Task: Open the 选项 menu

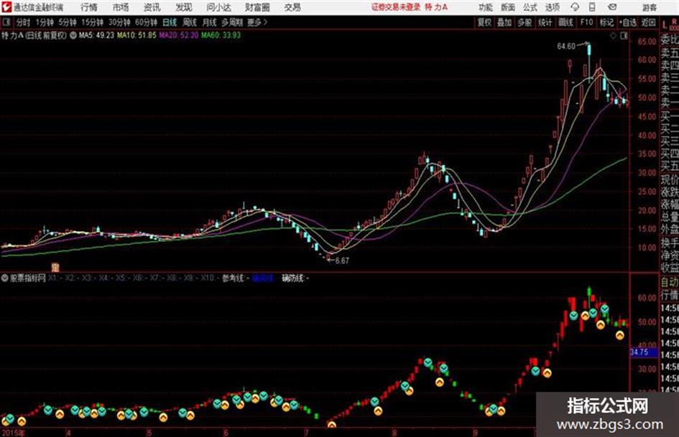Action: tap(552, 7)
